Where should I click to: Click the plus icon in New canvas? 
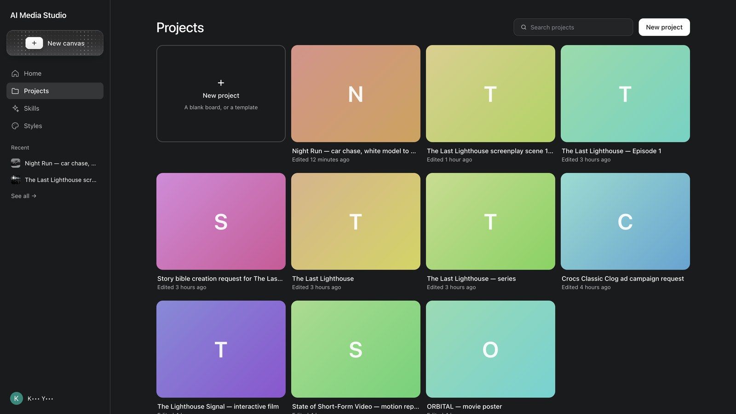[34, 43]
